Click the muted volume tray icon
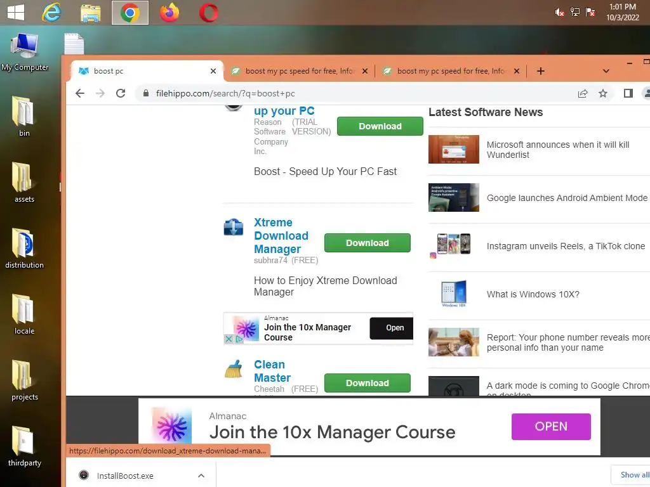 559,13
